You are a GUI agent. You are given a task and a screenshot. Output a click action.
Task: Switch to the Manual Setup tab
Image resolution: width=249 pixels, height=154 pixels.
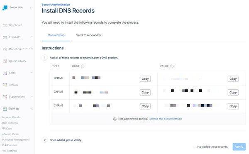coord(56,35)
